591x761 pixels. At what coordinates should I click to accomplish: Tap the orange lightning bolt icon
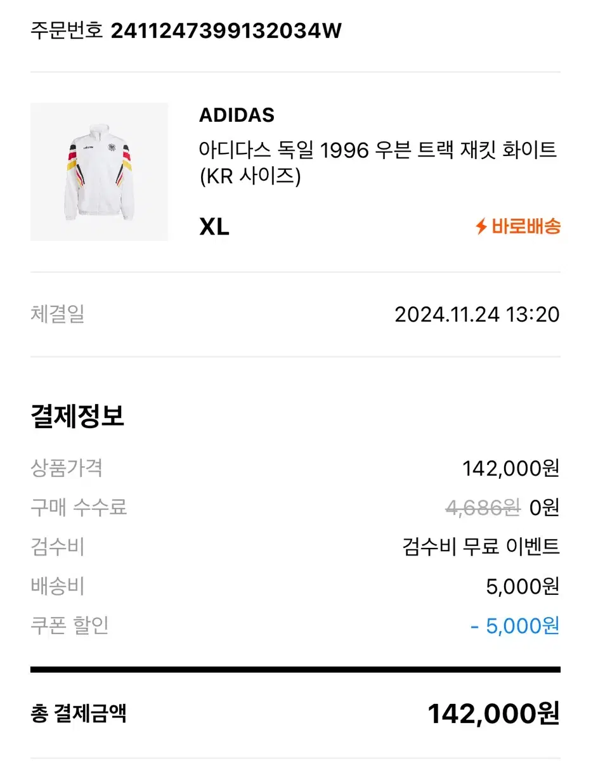tap(482, 226)
